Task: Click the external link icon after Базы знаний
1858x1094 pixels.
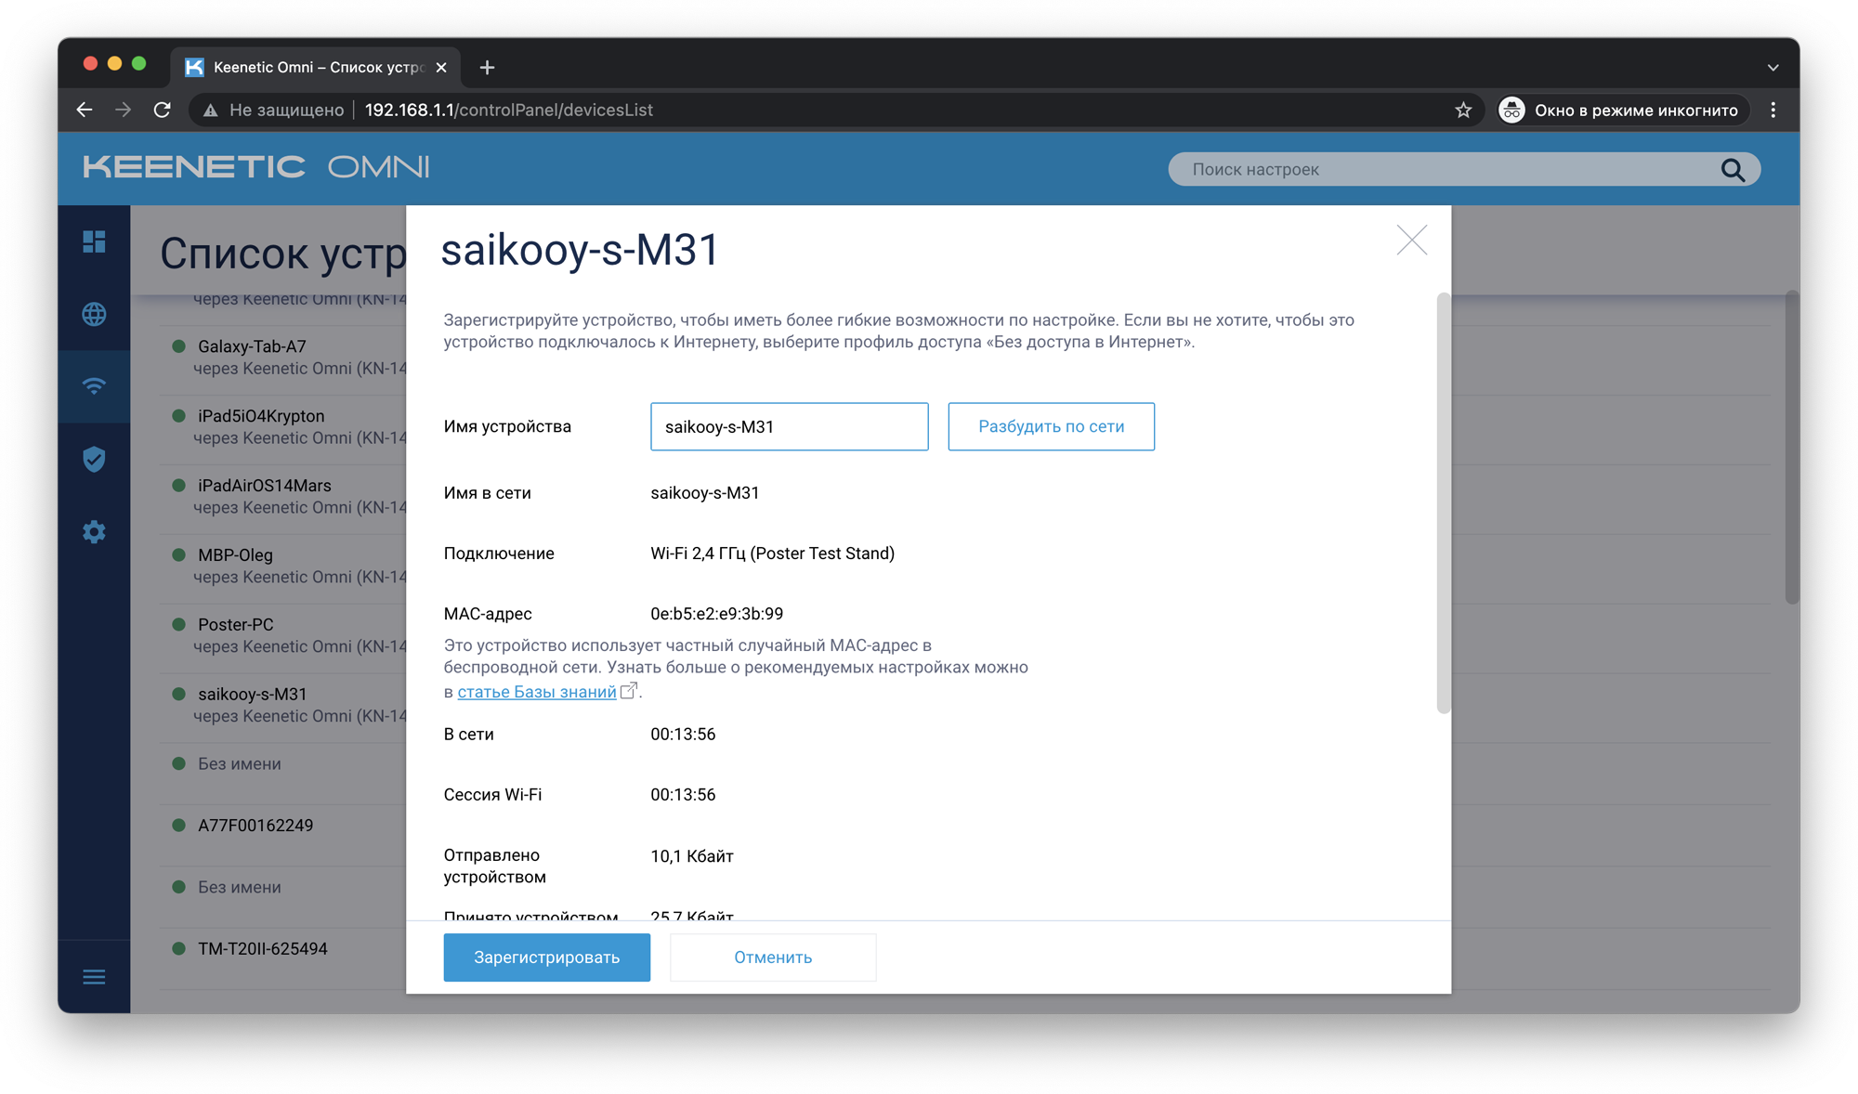Action: [629, 690]
